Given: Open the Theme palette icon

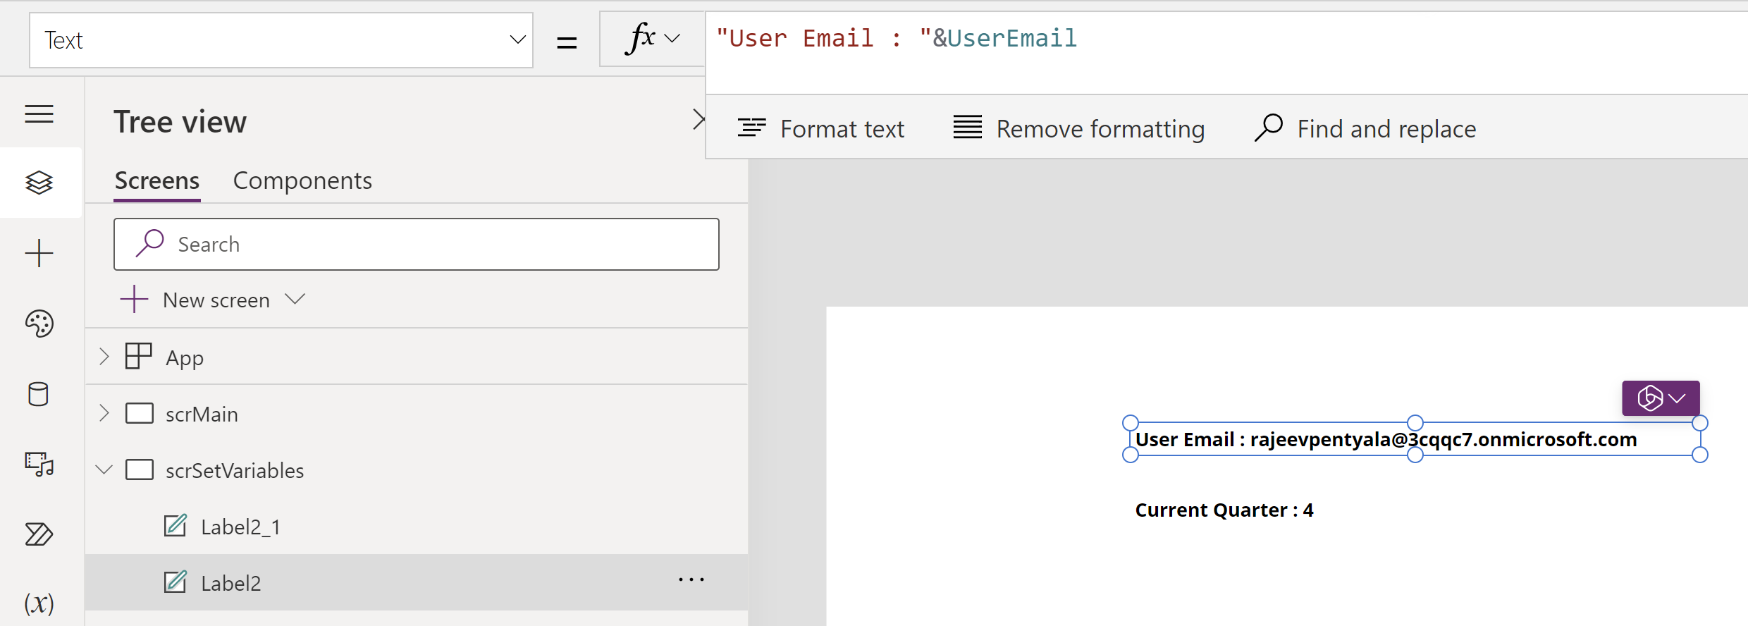Looking at the screenshot, I should [39, 324].
